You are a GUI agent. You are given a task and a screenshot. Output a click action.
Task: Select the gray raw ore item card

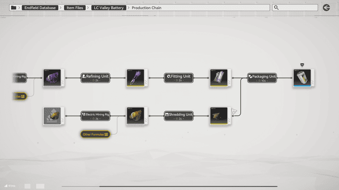click(x=53, y=115)
